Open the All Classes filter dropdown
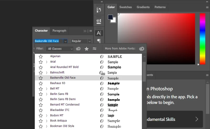The height and width of the screenshot is (129, 210). tap(60, 49)
